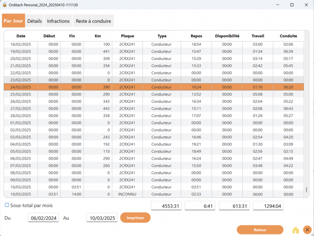
Task: Select the row dated 20/02/2025
Action: (154, 59)
